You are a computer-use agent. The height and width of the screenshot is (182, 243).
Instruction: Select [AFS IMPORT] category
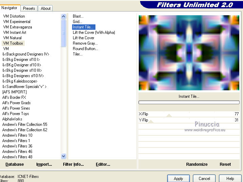pos(15,92)
